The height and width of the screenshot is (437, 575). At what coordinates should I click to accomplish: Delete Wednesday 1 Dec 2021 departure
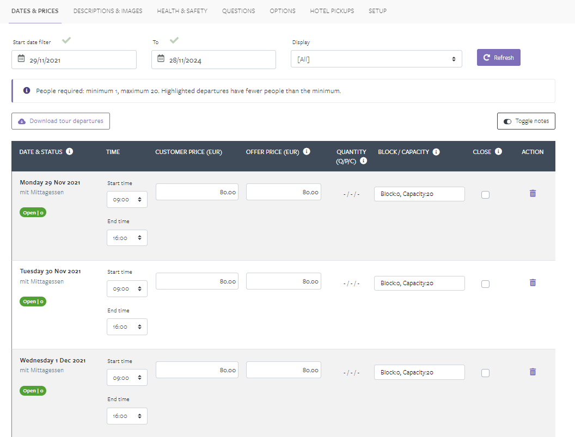(x=533, y=372)
